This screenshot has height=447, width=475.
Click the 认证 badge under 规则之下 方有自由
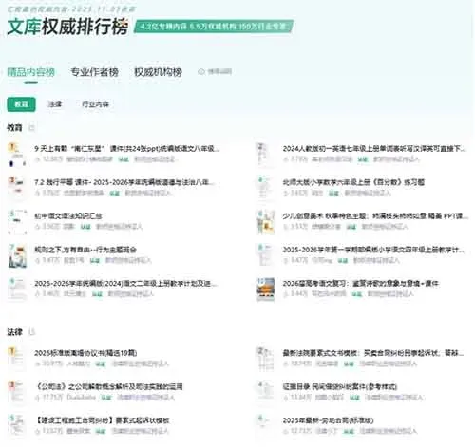tap(95, 260)
